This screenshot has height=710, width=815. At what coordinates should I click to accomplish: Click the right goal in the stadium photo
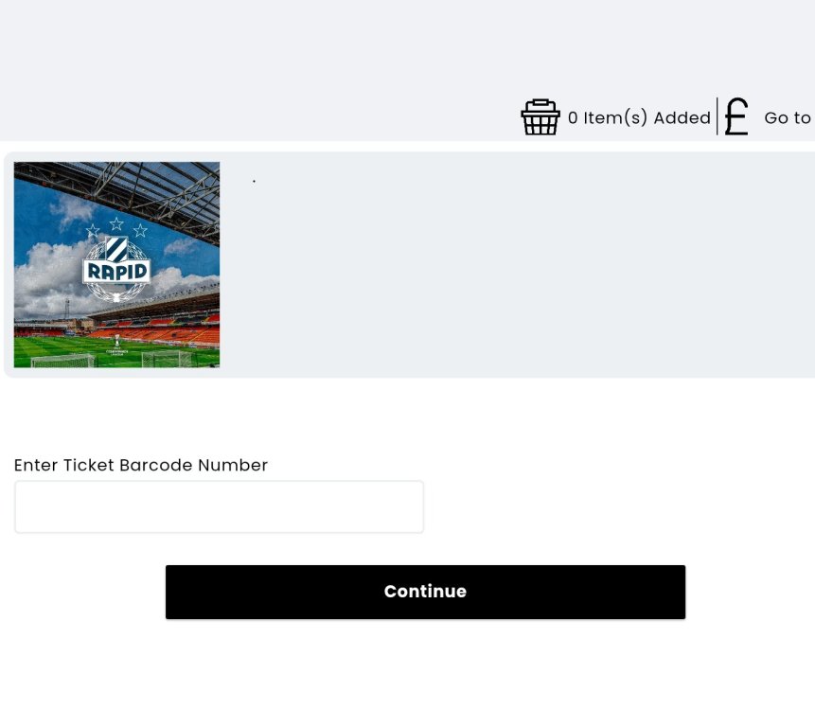point(168,358)
